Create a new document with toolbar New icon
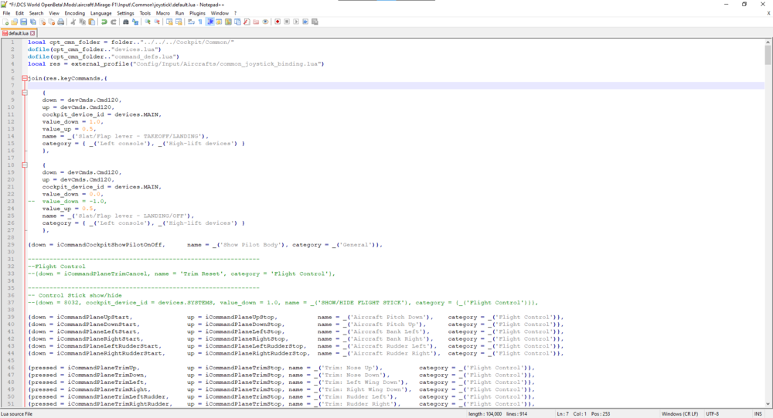Viewport: 773px width, 418px height. [x=5, y=22]
